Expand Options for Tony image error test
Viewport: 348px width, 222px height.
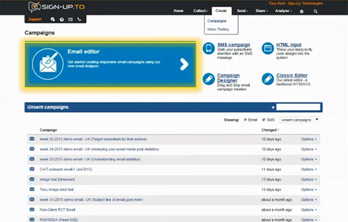(309, 189)
